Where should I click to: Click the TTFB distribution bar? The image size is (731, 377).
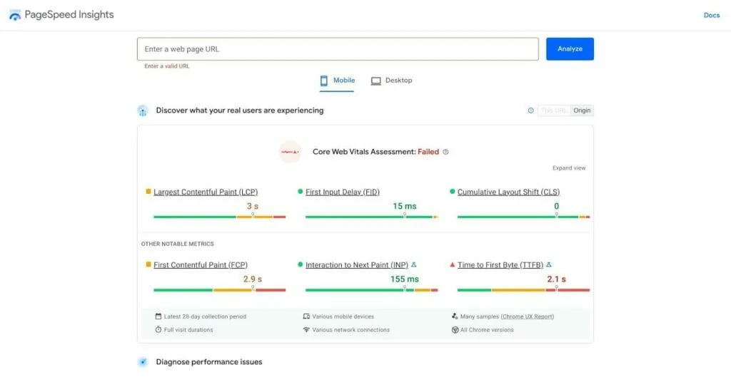coord(523,290)
